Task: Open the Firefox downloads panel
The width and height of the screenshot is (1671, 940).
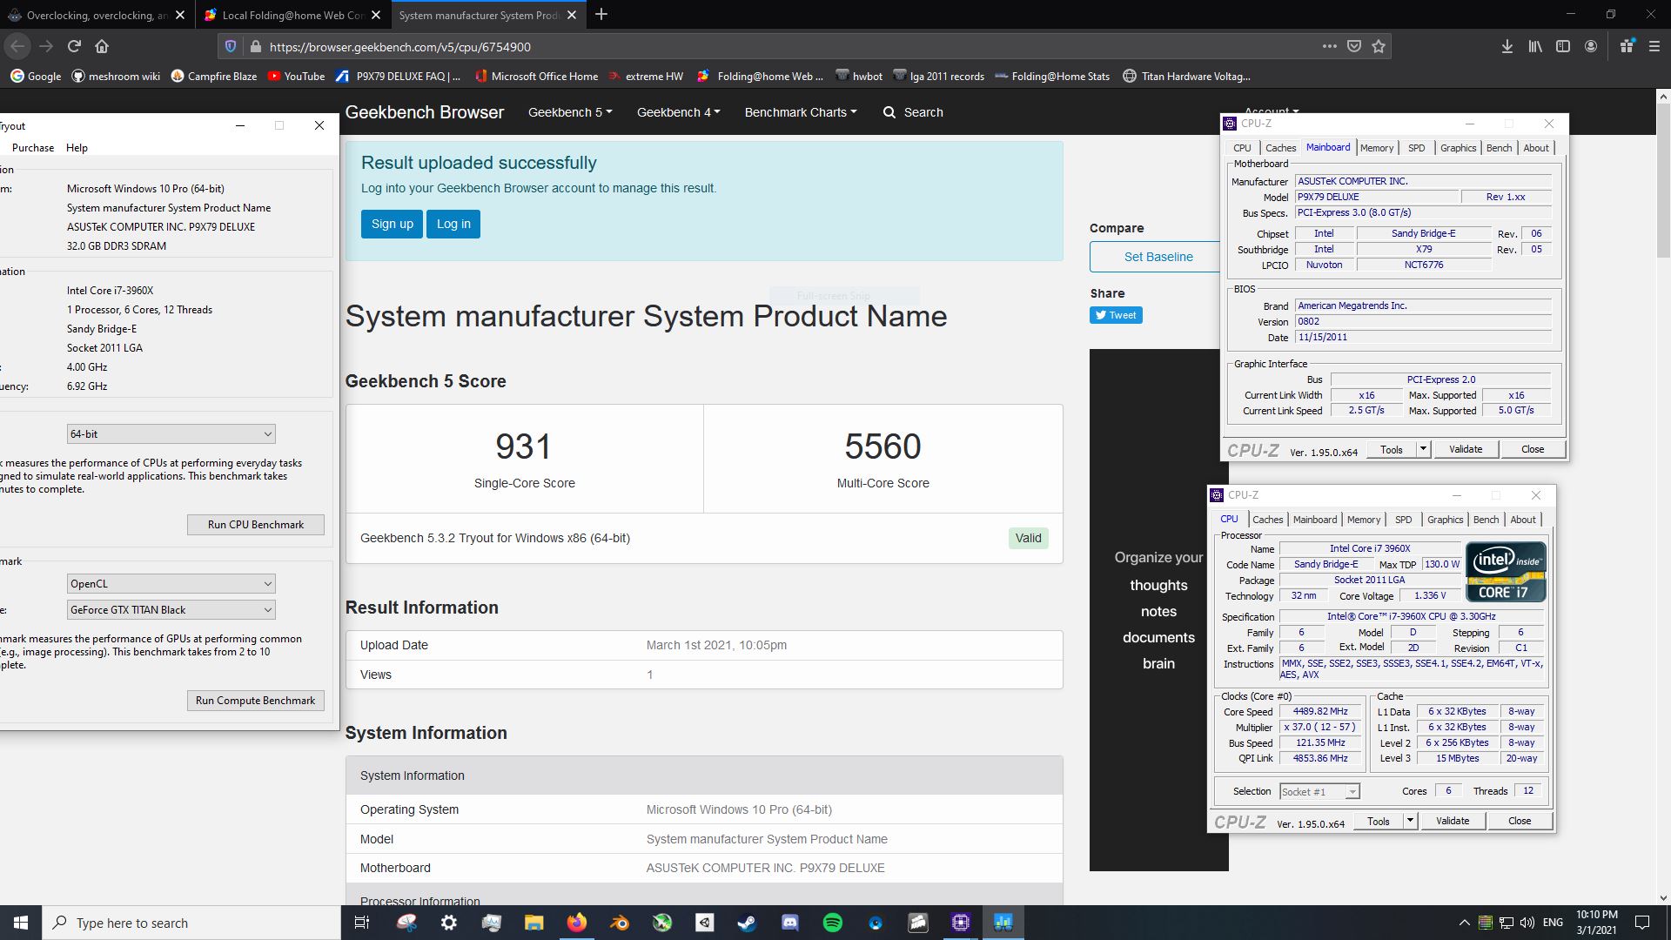Action: coord(1507,46)
